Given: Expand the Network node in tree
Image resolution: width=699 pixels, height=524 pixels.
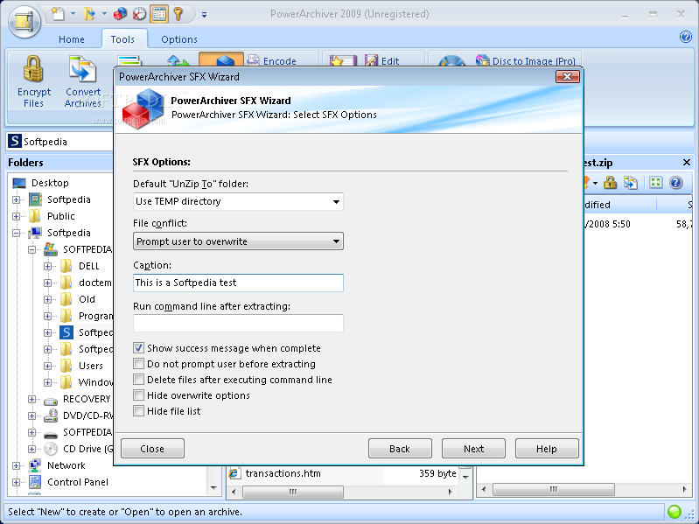Looking at the screenshot, I should (16, 465).
